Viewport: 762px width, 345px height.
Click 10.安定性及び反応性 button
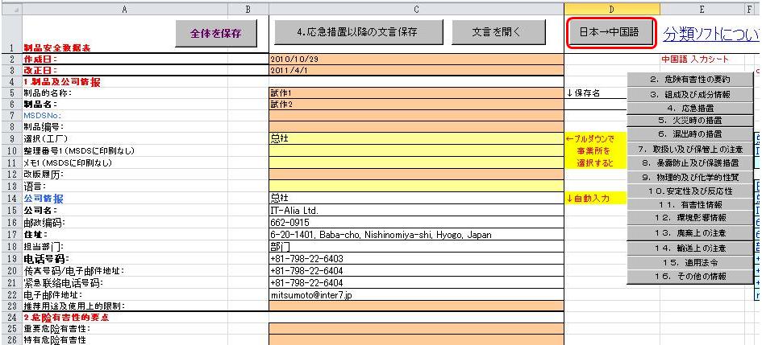(689, 191)
